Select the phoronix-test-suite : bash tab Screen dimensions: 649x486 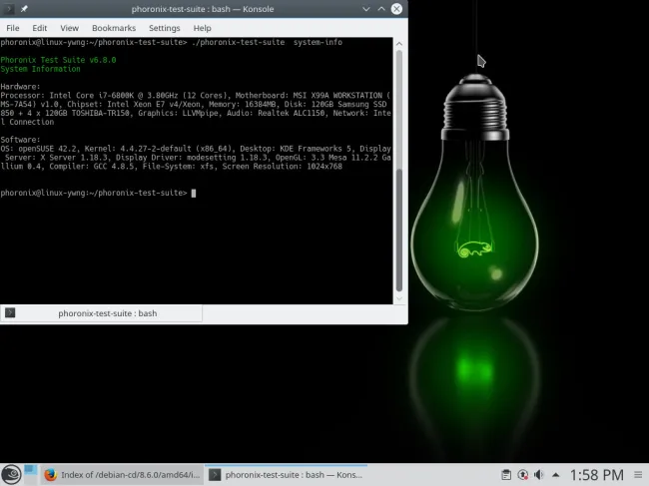click(101, 313)
